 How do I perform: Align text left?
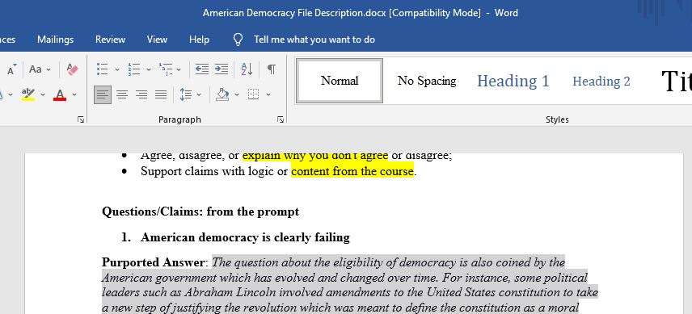(103, 94)
